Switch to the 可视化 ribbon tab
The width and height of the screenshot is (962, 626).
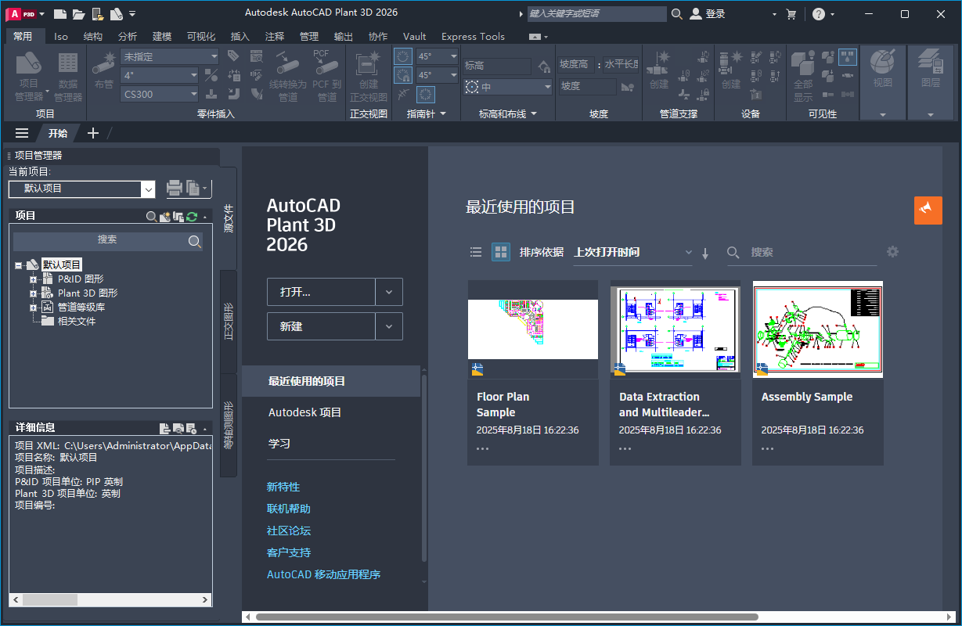coord(203,36)
